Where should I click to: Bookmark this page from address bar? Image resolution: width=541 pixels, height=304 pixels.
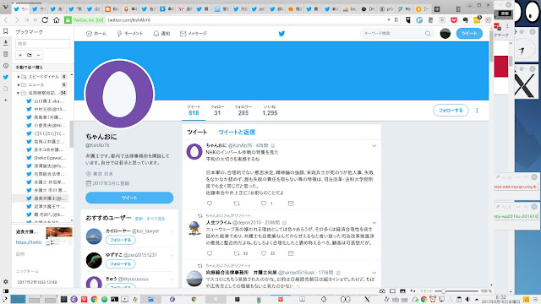[396, 20]
